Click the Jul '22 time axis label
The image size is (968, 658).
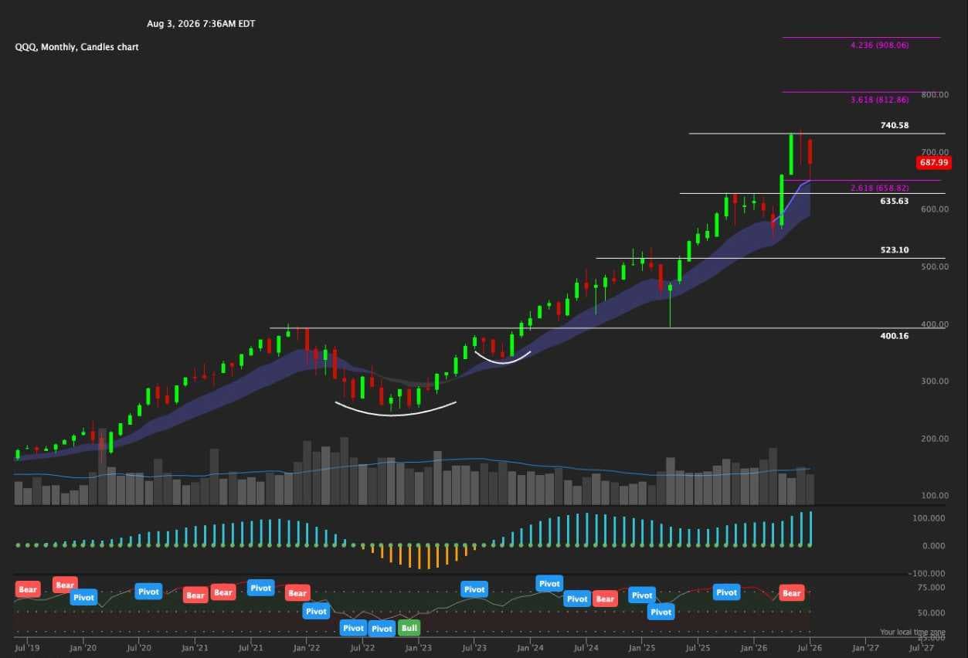[x=362, y=650]
